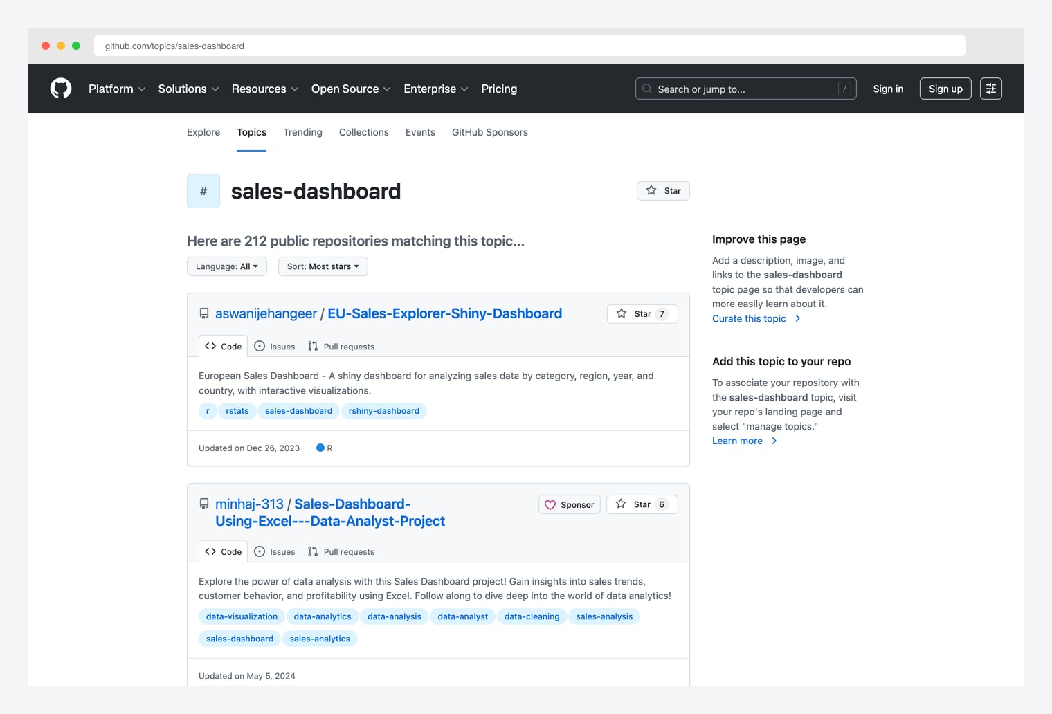
Task: Click star count 6 on minhaj-313 repository
Action: (x=662, y=504)
